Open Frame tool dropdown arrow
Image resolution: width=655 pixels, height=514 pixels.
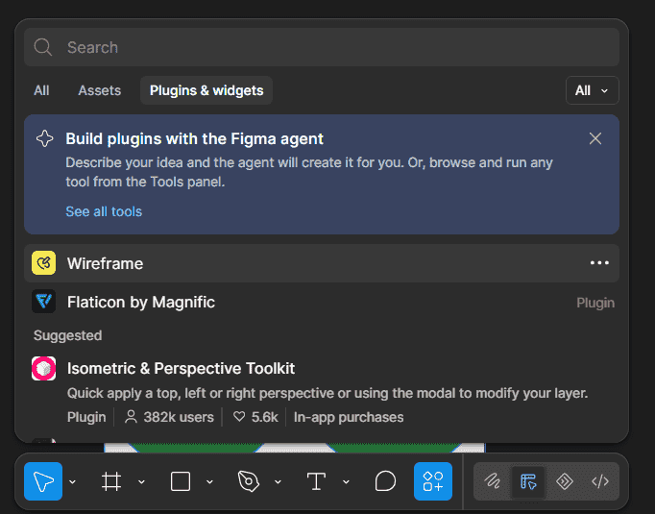point(141,482)
